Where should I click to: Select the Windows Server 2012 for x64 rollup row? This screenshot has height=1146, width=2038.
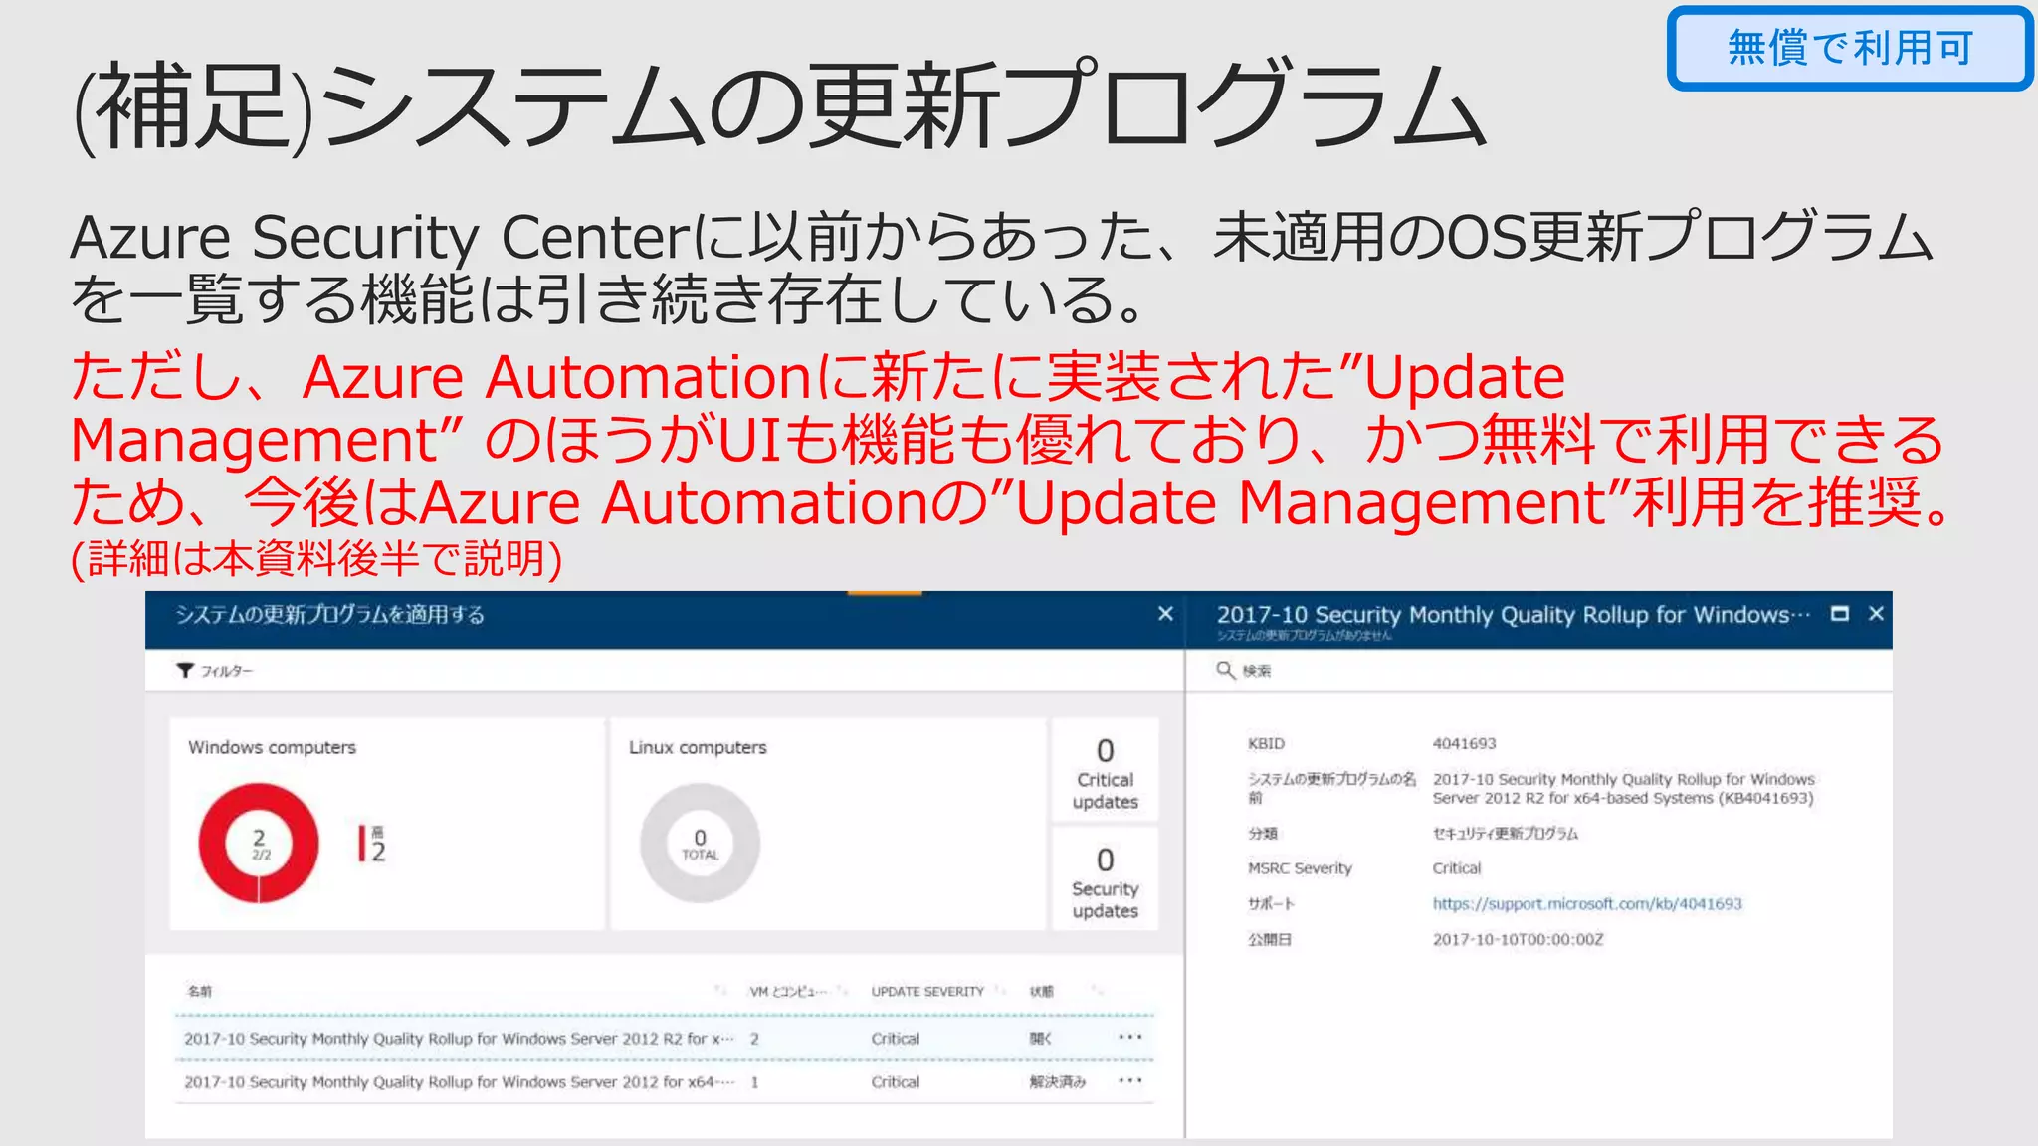[664, 1081]
